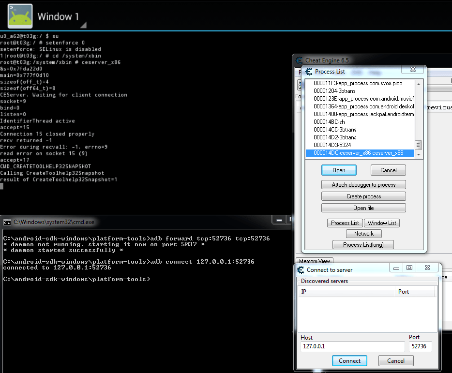This screenshot has height=373, width=452.
Task: Click the Network button
Action: tap(363, 233)
